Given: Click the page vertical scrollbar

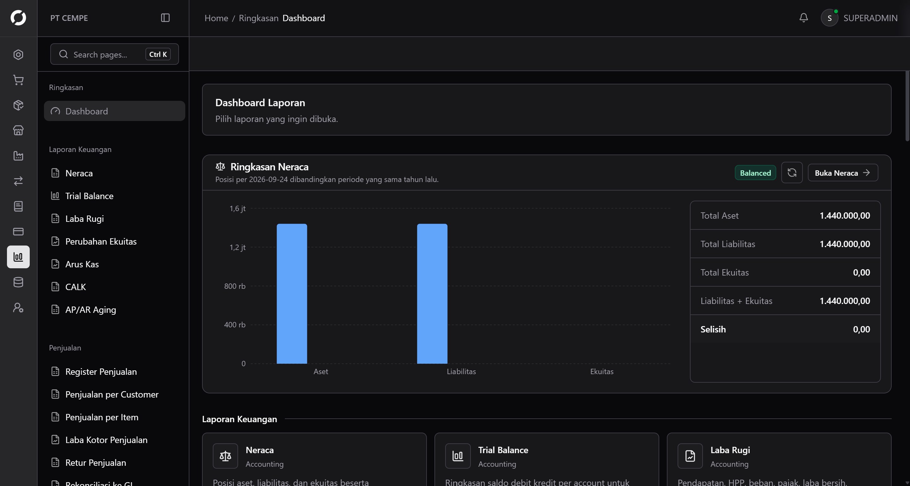Looking at the screenshot, I should point(907,106).
